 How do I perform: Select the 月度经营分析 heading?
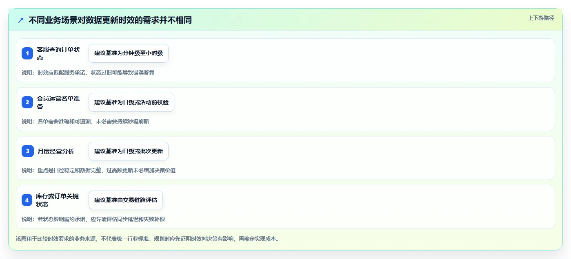coord(56,151)
